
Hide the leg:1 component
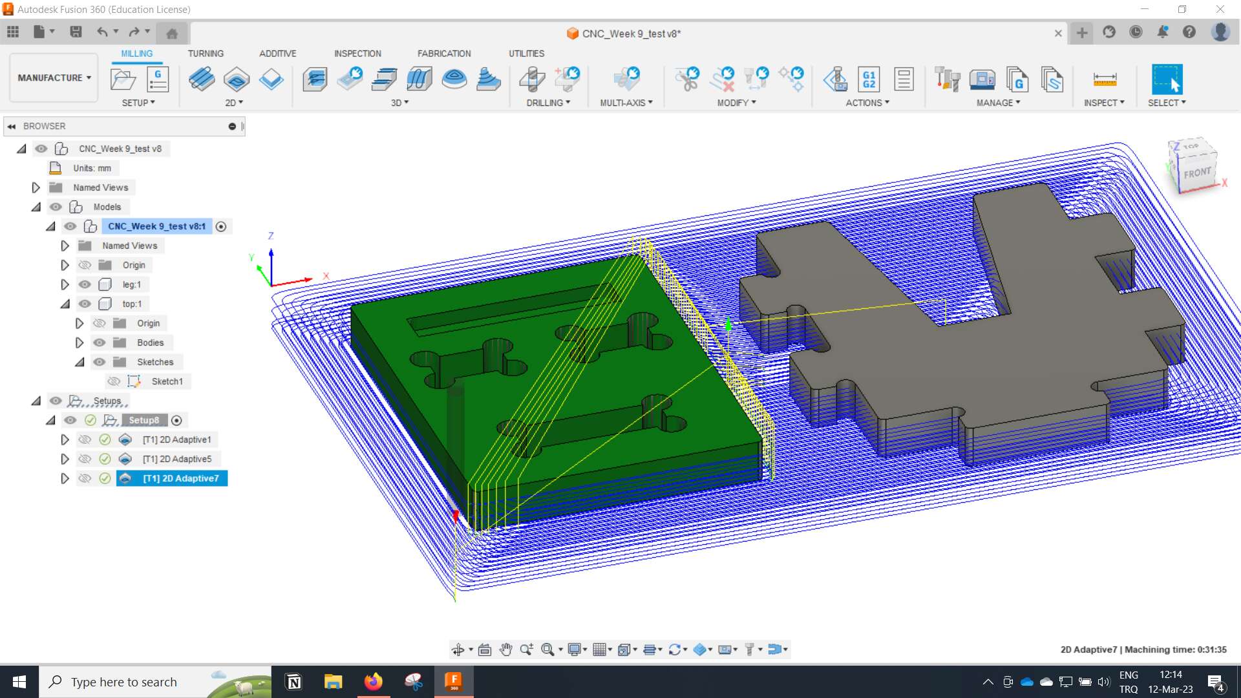coord(85,284)
